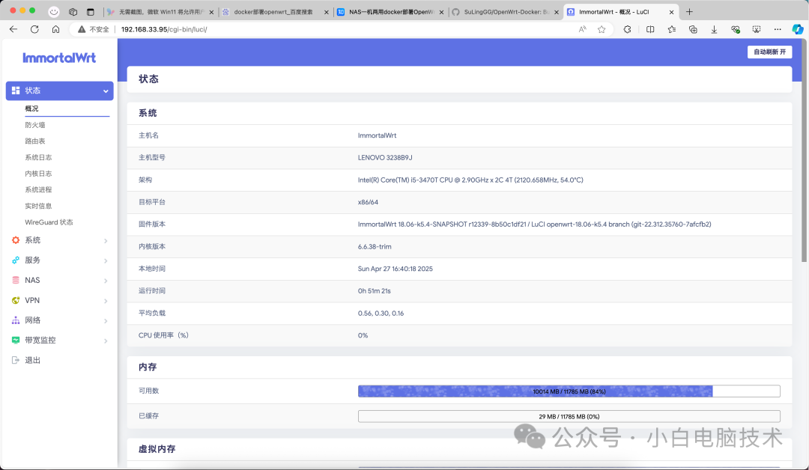Open the 路由表 routing table page
Screen dimensions: 809x470
point(34,141)
